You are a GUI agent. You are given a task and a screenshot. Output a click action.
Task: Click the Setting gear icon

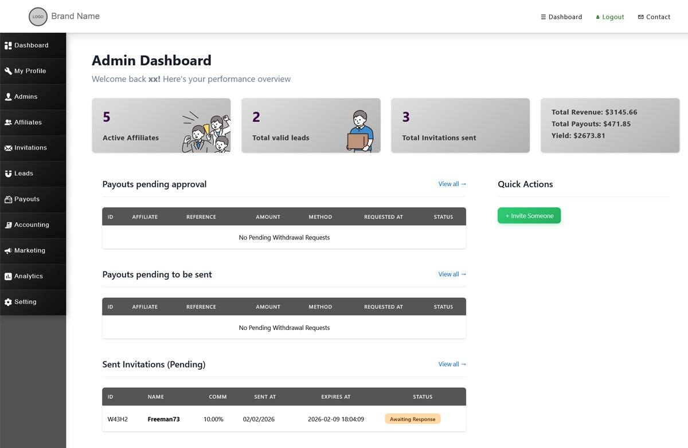tap(8, 301)
